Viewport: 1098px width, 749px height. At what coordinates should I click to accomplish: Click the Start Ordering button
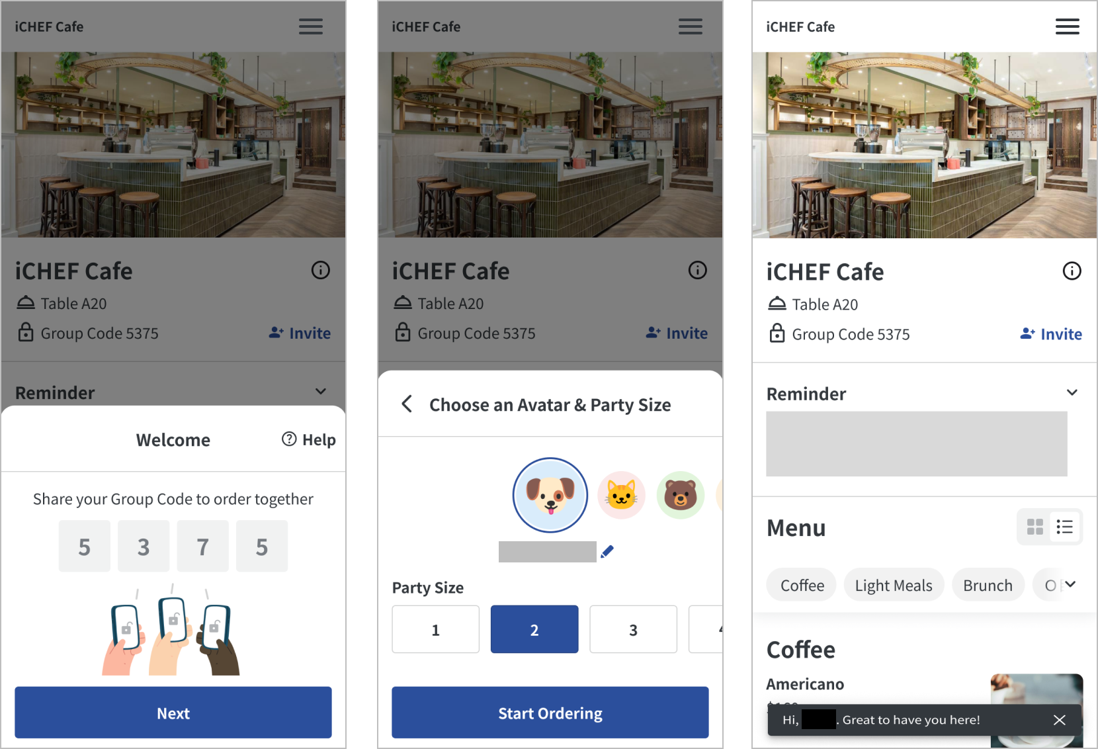550,713
